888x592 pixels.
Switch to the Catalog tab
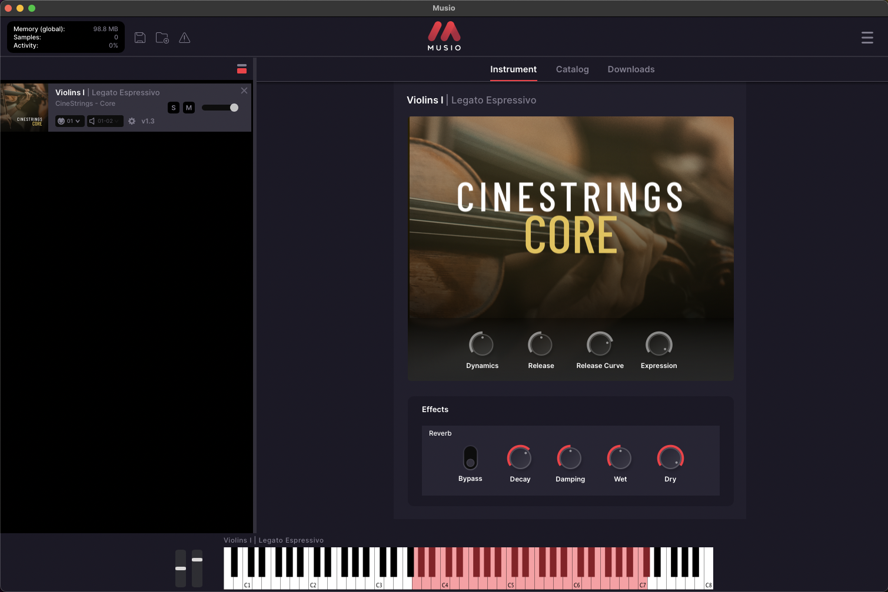pos(572,69)
